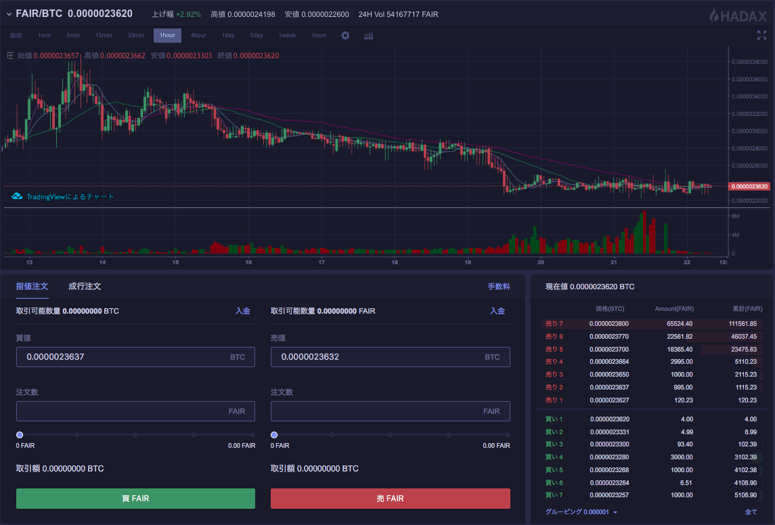This screenshot has height=525, width=775.
Task: Open the chart indicators icon
Action: point(369,35)
